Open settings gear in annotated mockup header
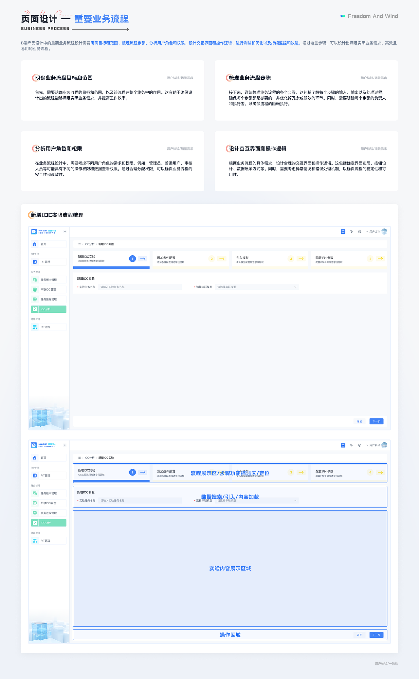The image size is (419, 679). click(359, 445)
